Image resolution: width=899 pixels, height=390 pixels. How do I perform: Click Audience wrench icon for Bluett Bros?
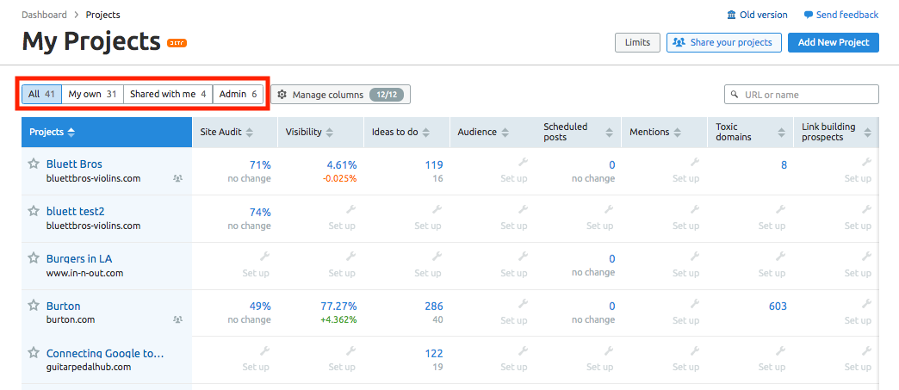523,162
